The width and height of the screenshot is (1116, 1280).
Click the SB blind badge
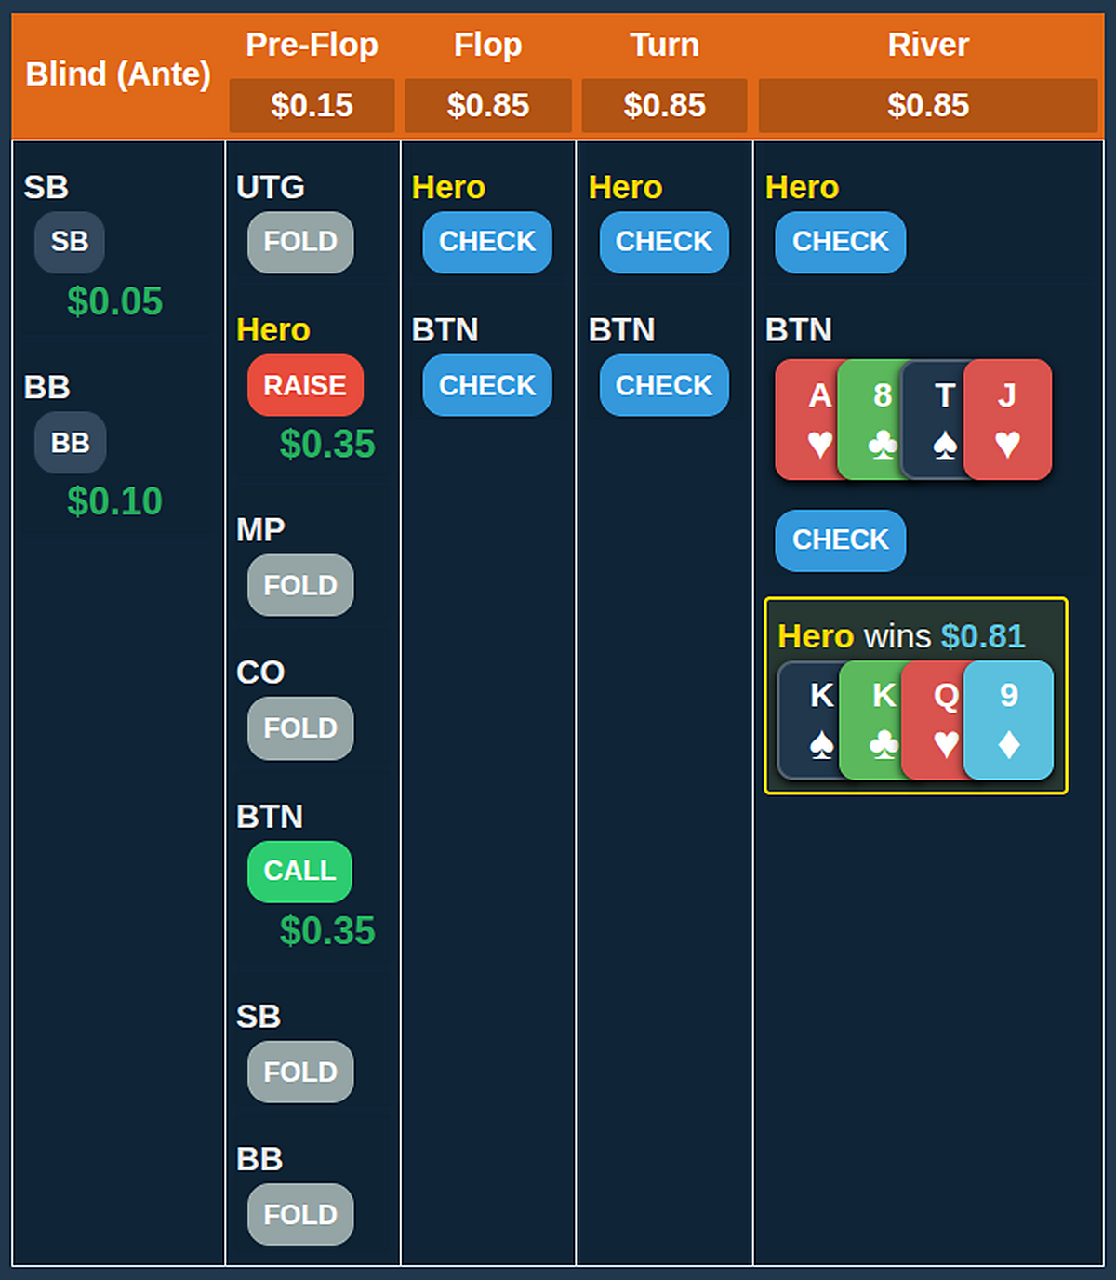point(70,242)
